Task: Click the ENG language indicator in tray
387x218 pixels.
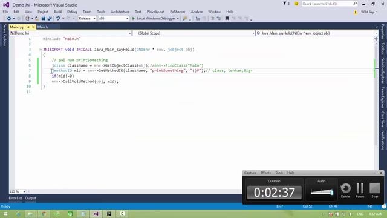Action: (x=360, y=214)
